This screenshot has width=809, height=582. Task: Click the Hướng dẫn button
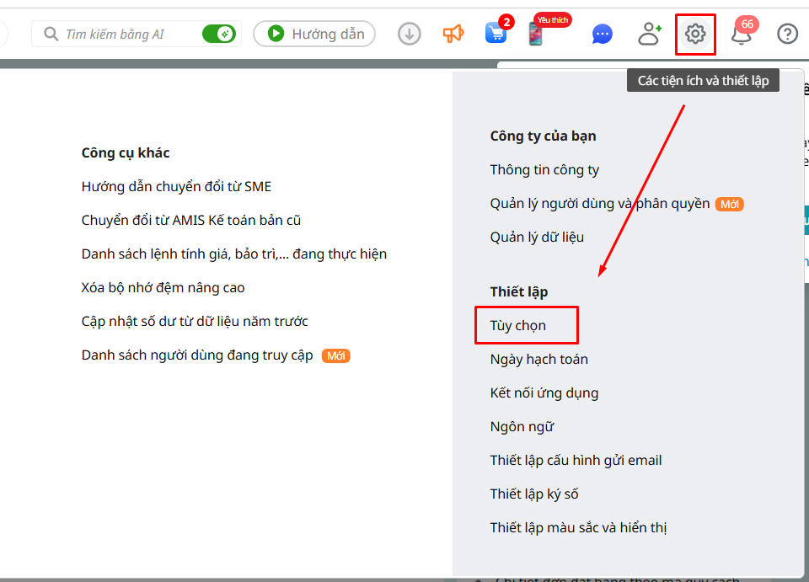tap(315, 34)
